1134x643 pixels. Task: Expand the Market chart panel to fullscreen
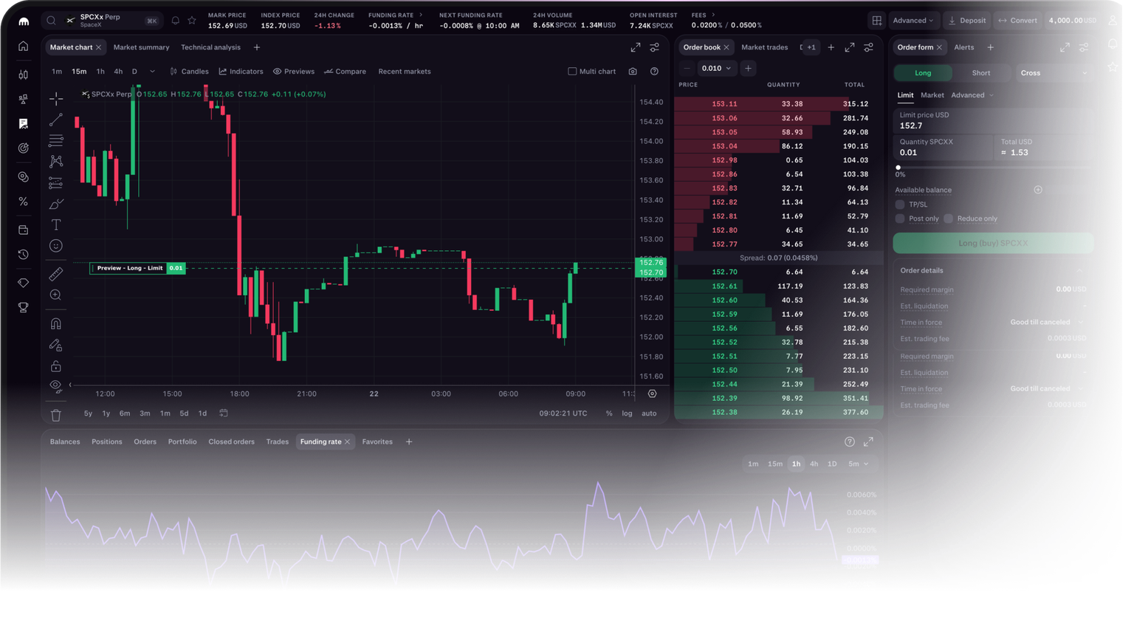point(636,47)
